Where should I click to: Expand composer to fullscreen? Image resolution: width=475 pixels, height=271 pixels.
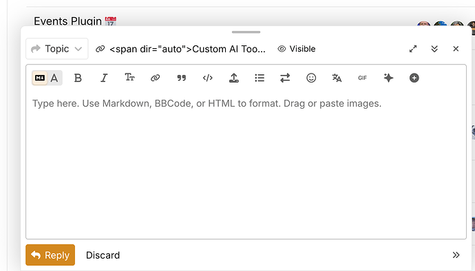[413, 49]
